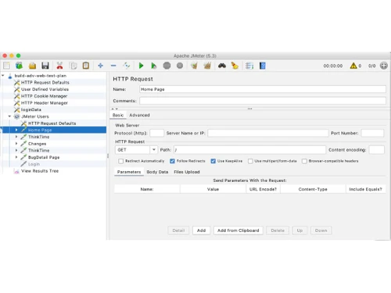Click Start no pauses icon
The height and width of the screenshot is (293, 391).
pos(154,66)
